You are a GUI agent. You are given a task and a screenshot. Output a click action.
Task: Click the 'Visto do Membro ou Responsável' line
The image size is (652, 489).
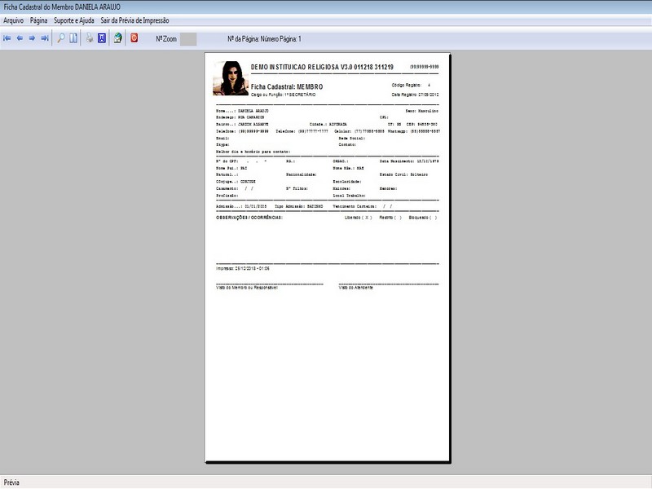[247, 288]
